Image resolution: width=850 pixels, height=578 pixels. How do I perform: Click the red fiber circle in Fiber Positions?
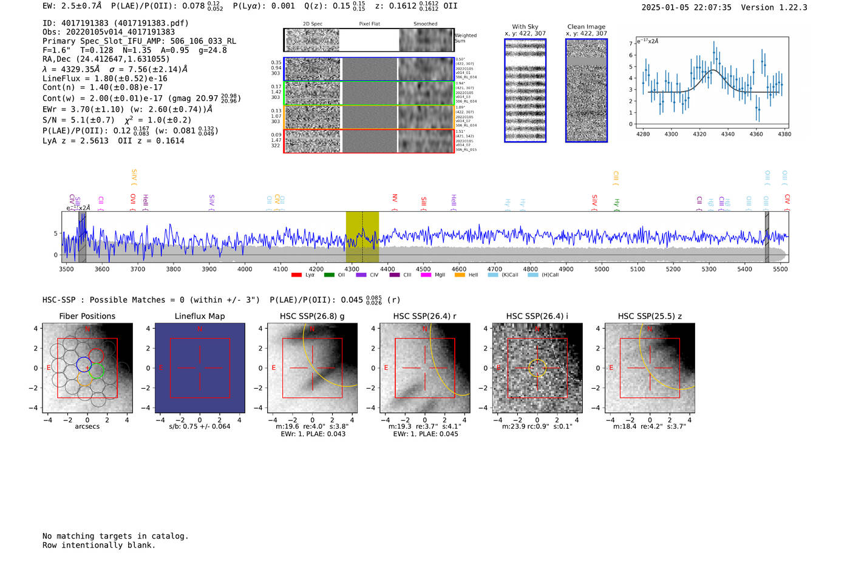point(96,356)
